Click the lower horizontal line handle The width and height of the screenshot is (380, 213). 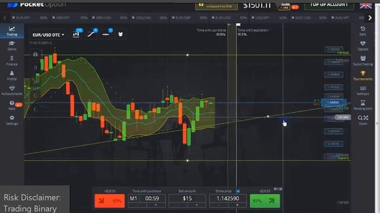tap(188, 160)
